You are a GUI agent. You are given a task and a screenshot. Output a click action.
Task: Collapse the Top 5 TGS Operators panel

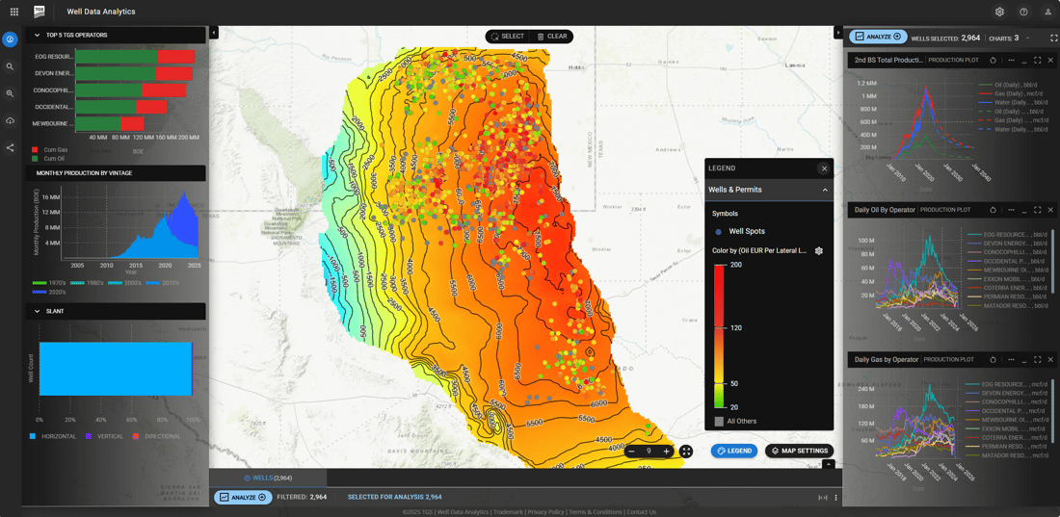click(37, 35)
